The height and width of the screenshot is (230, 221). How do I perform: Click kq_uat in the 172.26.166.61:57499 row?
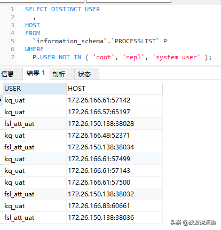coord(35,159)
